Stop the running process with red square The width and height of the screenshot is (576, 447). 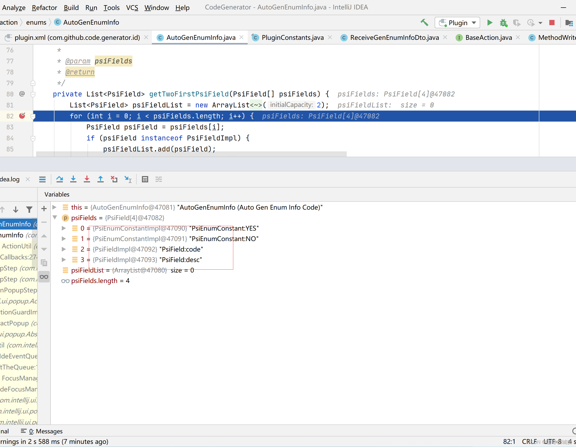click(x=552, y=23)
